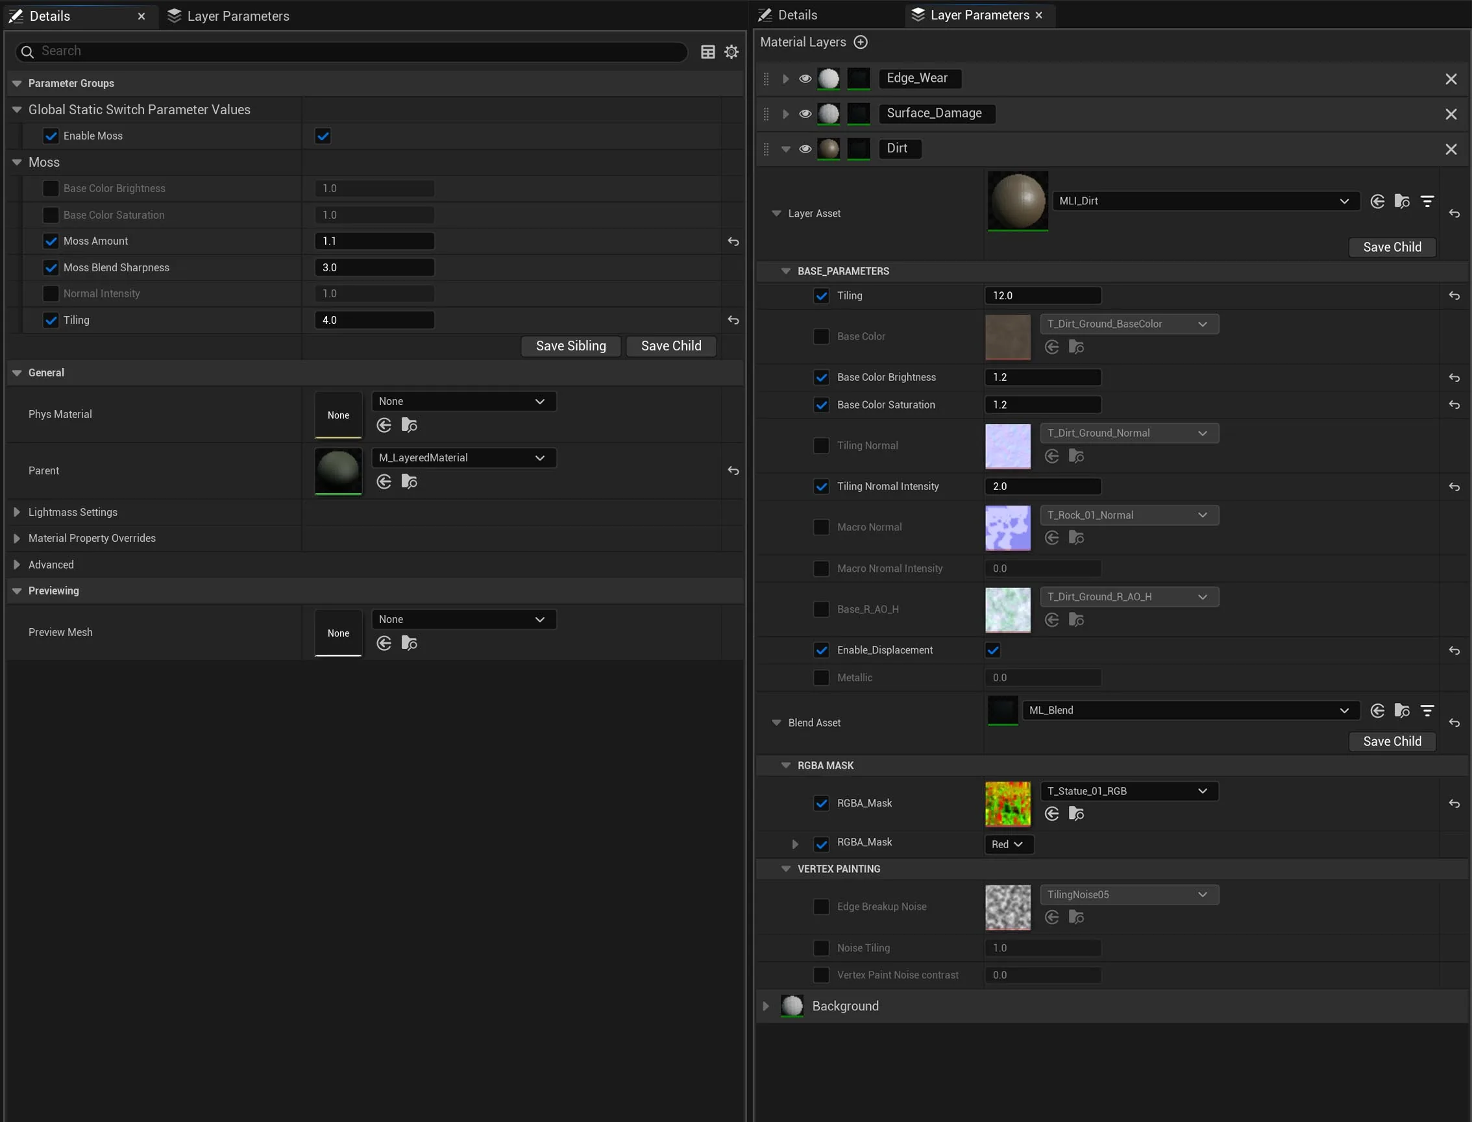The width and height of the screenshot is (1472, 1122).
Task: Reset Tiling Nromal Intensity to default
Action: pos(1454,487)
